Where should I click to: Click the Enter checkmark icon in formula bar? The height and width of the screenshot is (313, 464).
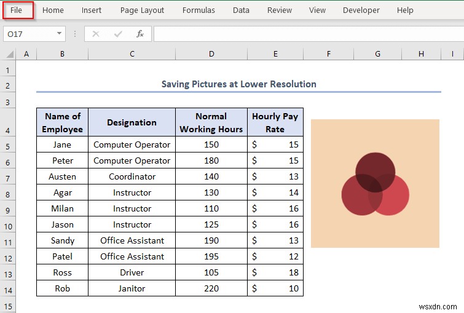point(117,34)
